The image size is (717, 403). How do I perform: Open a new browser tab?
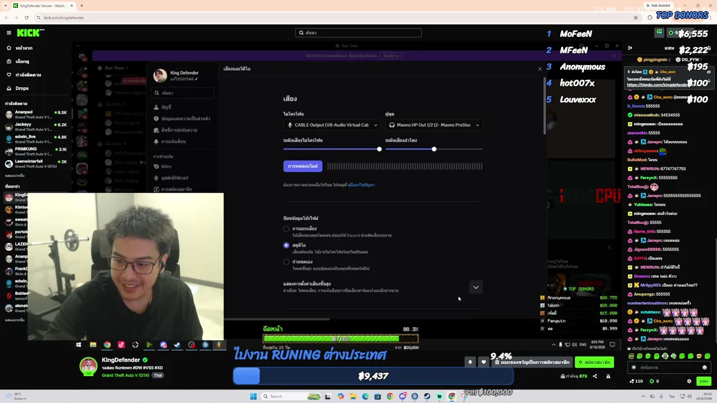tap(82, 6)
